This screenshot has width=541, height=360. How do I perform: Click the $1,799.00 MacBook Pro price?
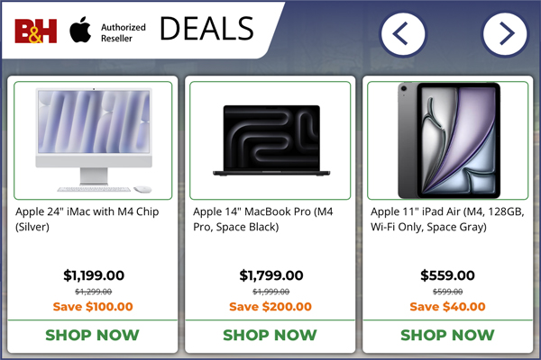271,276
